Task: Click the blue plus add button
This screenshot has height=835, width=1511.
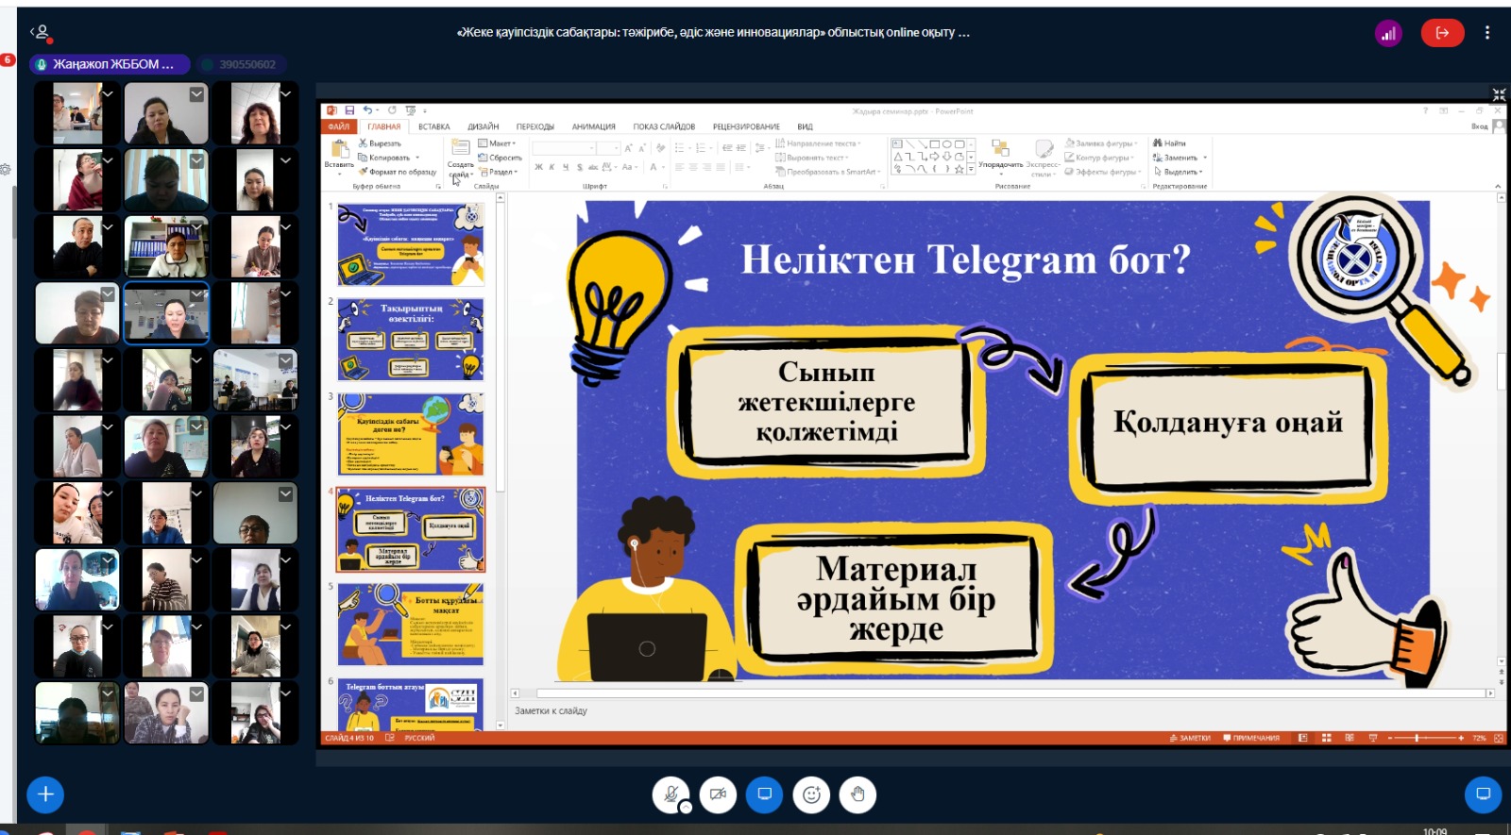Action: (x=45, y=794)
